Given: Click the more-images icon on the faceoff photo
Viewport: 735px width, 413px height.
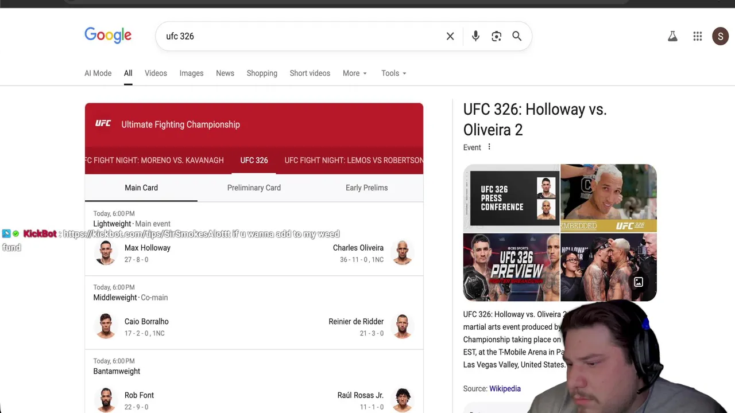Looking at the screenshot, I should 638,282.
